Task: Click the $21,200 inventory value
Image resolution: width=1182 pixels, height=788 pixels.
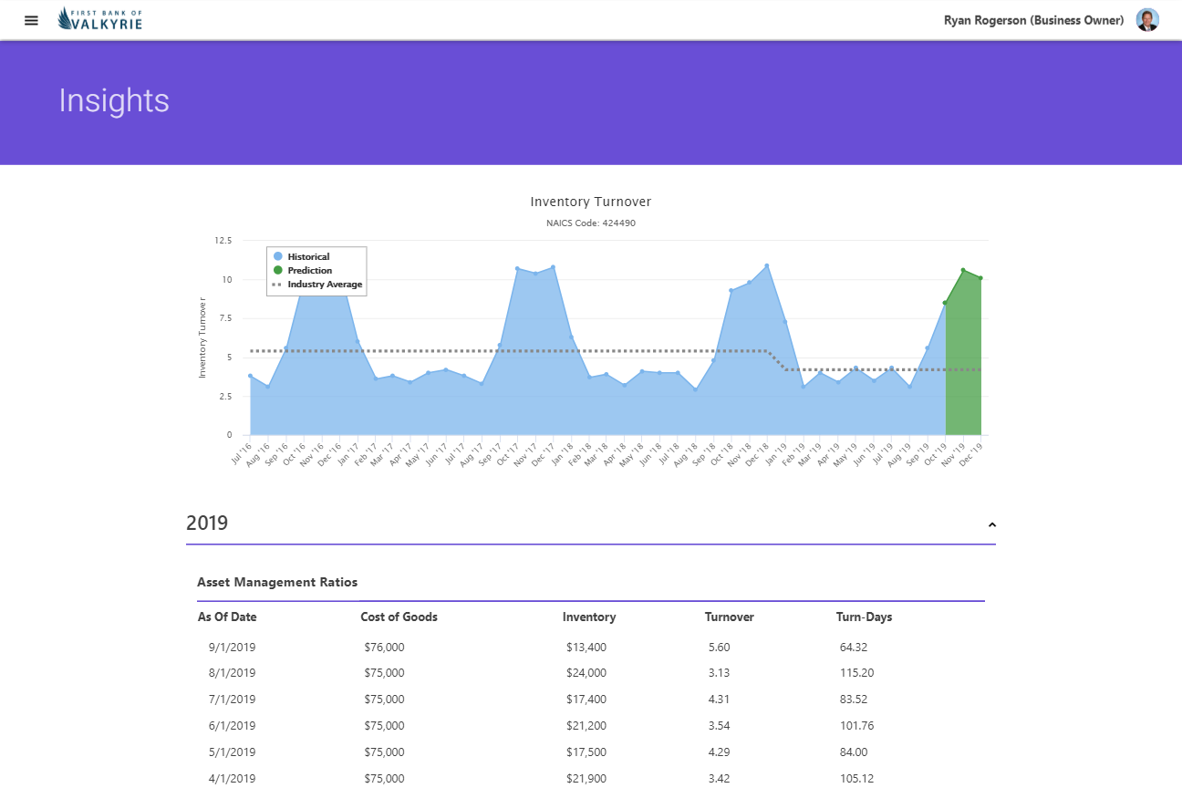Action: (586, 726)
